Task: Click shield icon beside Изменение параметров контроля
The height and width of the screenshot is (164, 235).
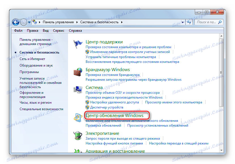Action: 87,52
